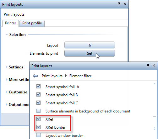Close the rear Print layouts palette

coord(125,4)
